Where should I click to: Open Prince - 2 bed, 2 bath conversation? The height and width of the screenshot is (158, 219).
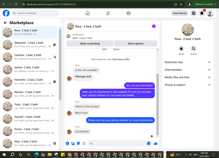tap(29, 131)
